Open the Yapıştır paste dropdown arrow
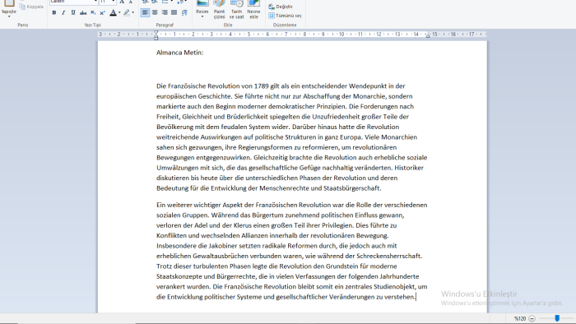Image resolution: width=576 pixels, height=324 pixels. pos(9,16)
